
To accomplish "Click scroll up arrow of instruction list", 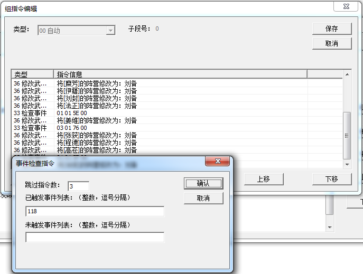I will click(x=347, y=74).
